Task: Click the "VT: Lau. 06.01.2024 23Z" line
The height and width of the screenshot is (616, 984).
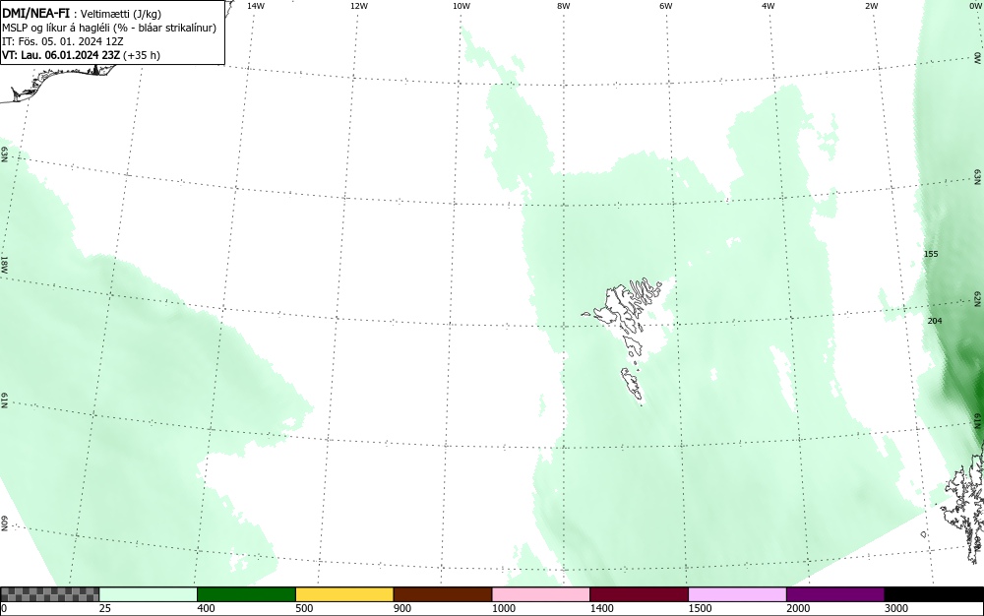Action: [x=81, y=55]
